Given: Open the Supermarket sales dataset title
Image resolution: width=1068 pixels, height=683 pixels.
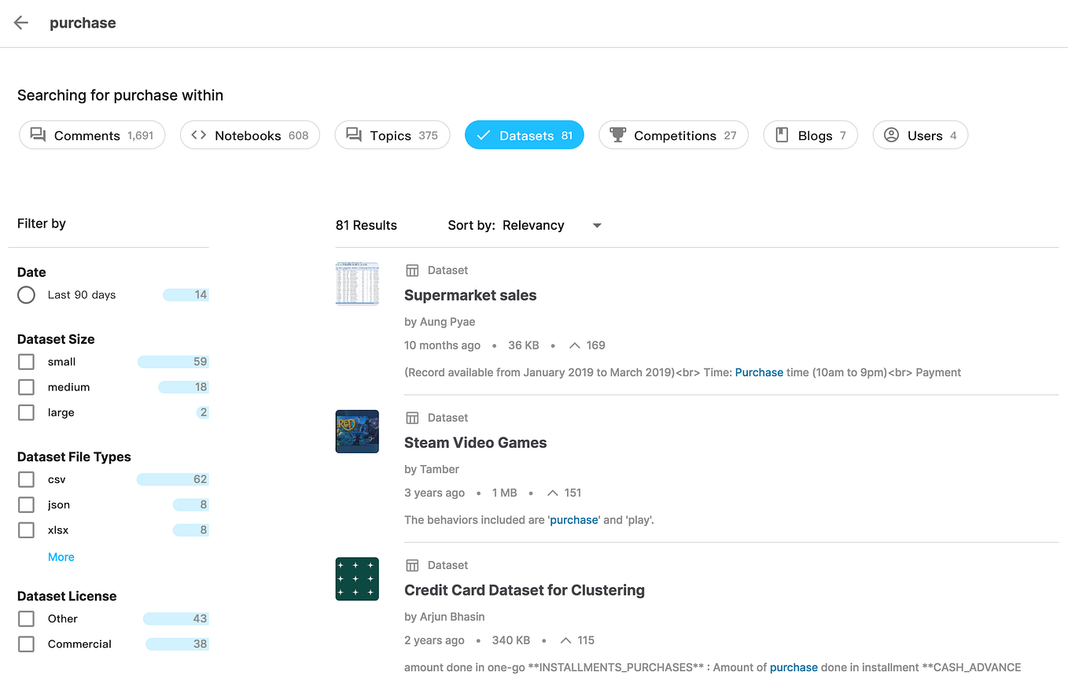Looking at the screenshot, I should [470, 295].
